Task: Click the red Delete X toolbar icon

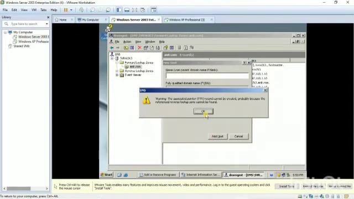Action: (x=139, y=48)
